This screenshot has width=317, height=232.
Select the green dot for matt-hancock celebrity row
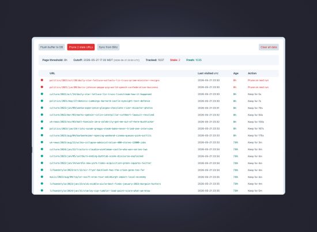[42, 121]
